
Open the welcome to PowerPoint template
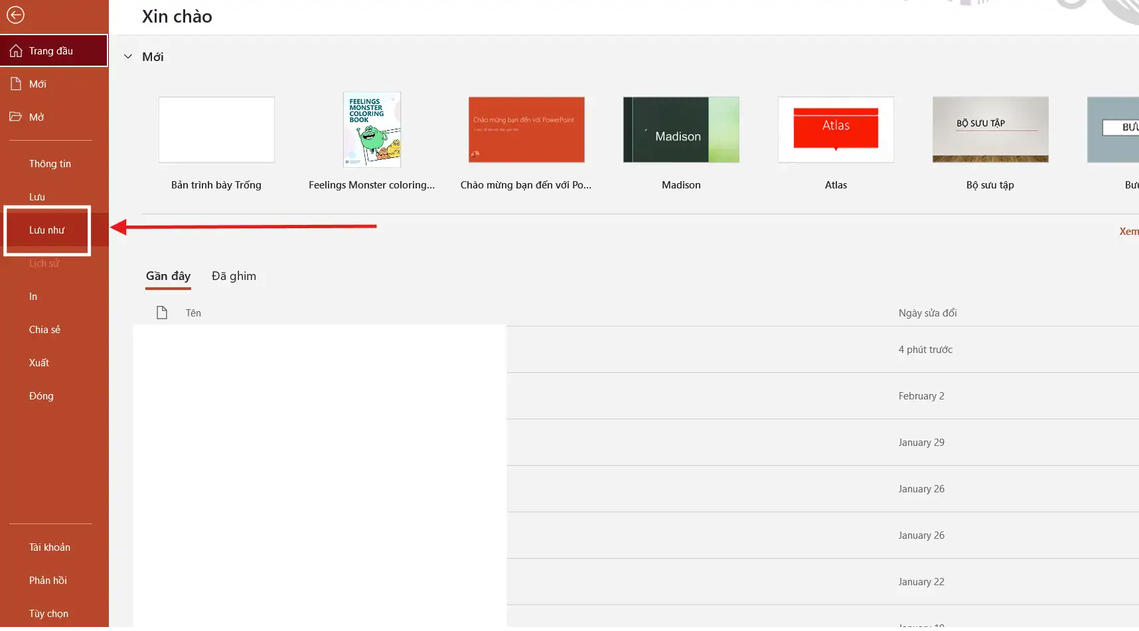526,130
